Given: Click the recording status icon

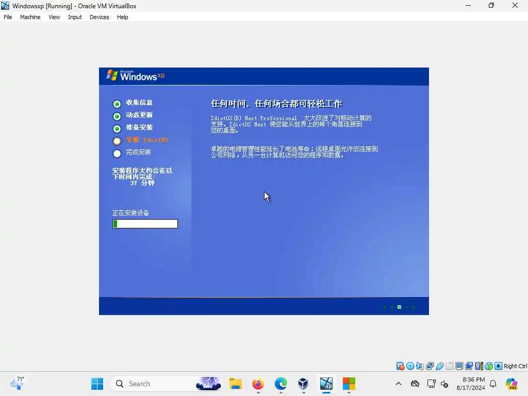Looking at the screenshot, I should click(469, 366).
